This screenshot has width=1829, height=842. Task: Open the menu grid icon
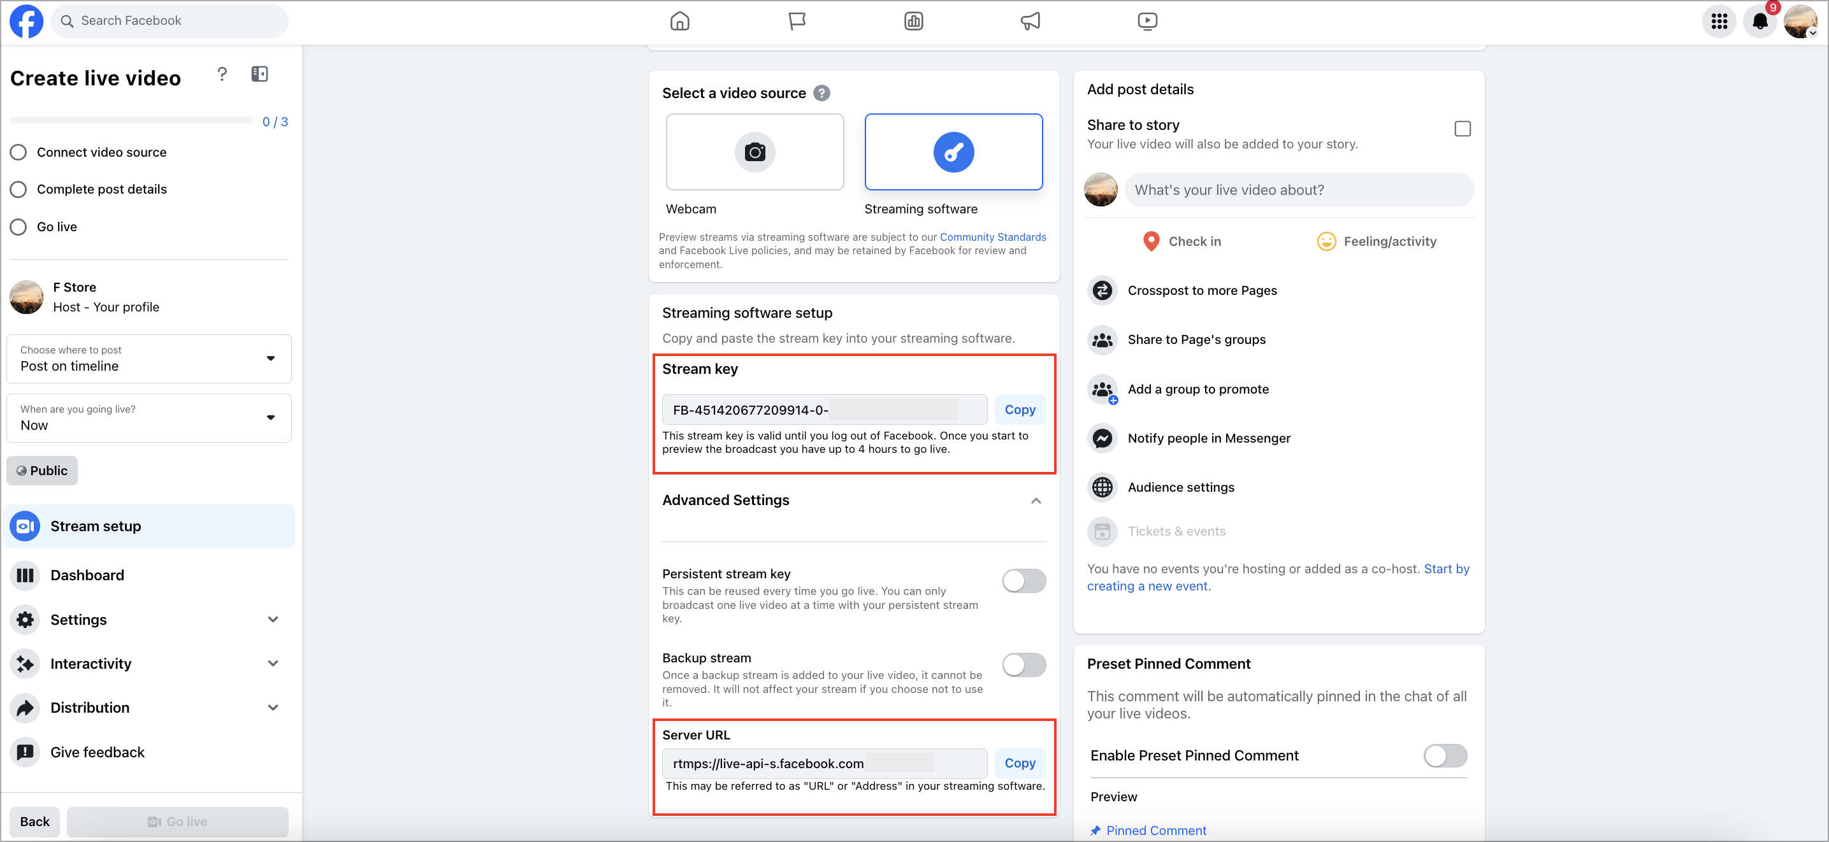coord(1719,21)
